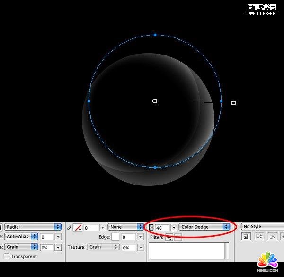Click the Redefine Style icon in the style row
Viewport: 284px width, 277px height.
click(259, 236)
